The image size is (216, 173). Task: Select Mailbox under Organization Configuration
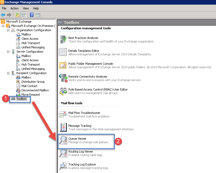pos(26,34)
